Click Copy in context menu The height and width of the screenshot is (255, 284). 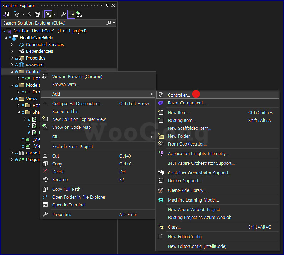pos(98,164)
